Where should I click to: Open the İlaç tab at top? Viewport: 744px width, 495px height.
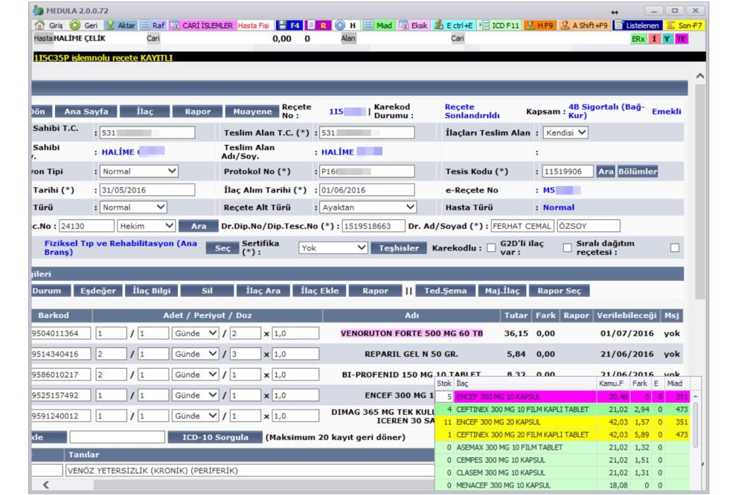pyautogui.click(x=144, y=111)
